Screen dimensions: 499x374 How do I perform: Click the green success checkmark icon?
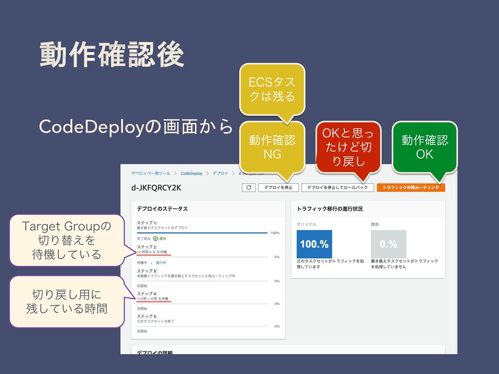tap(155, 239)
